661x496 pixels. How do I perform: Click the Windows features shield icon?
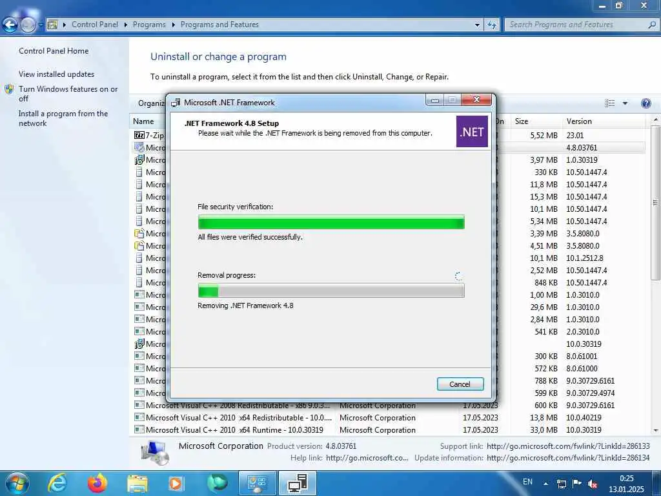[9, 89]
